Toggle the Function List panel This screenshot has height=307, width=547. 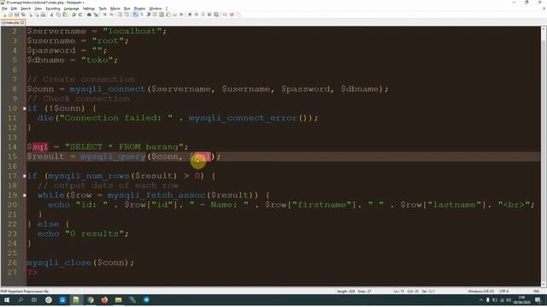click(x=168, y=14)
